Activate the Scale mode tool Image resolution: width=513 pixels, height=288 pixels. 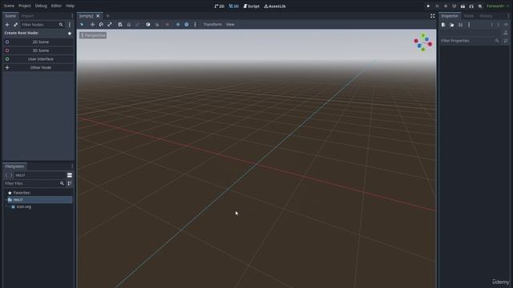coord(110,25)
